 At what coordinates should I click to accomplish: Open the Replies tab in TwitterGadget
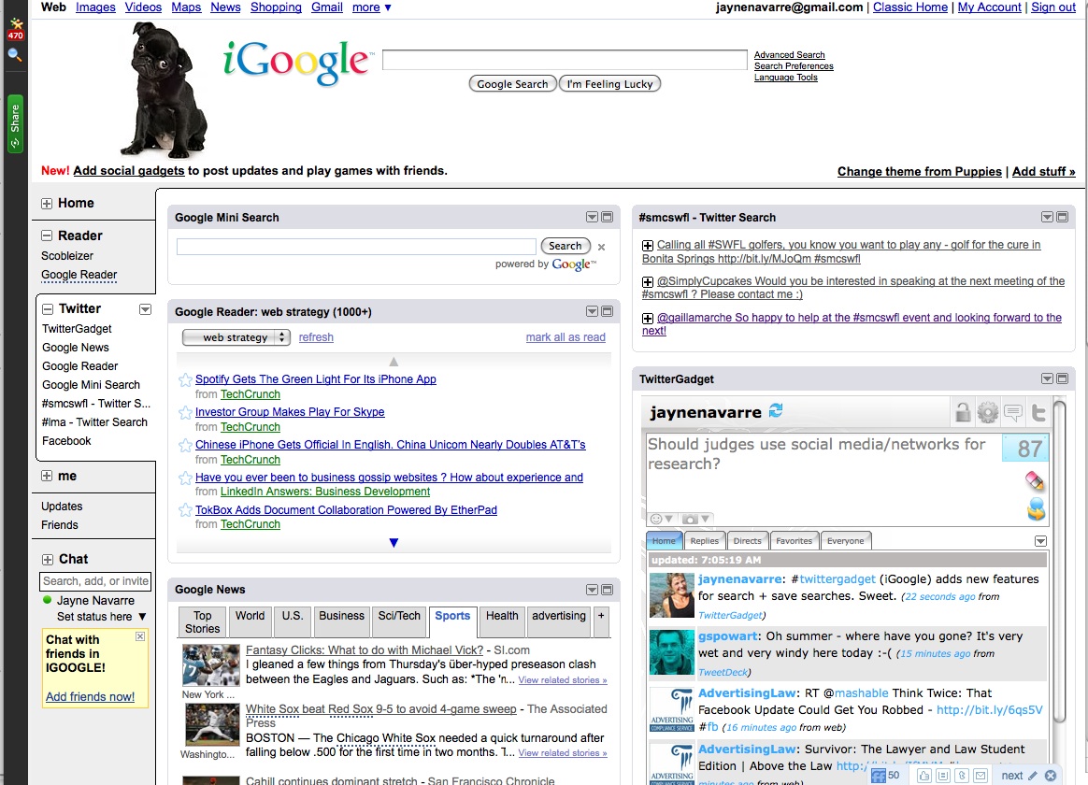pos(704,541)
